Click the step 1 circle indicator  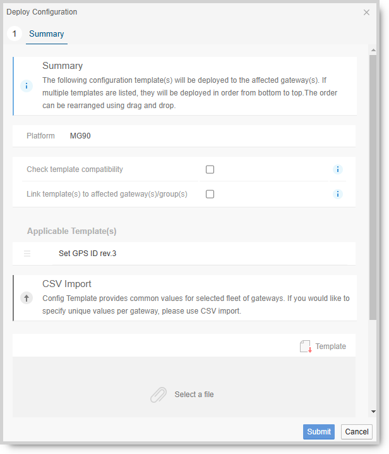[x=15, y=34]
